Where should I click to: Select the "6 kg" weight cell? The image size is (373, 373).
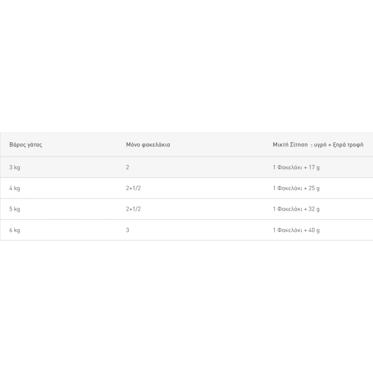14,230
